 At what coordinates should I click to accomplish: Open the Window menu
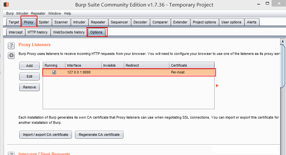54,13
